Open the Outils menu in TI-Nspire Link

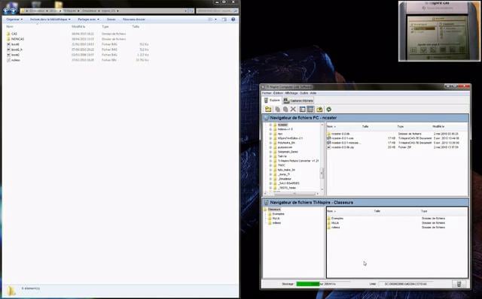tap(304, 93)
